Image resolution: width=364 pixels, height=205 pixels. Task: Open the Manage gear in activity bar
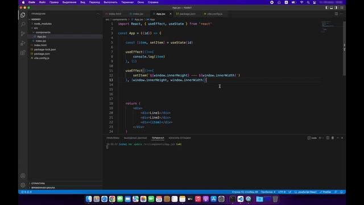pos(23,185)
